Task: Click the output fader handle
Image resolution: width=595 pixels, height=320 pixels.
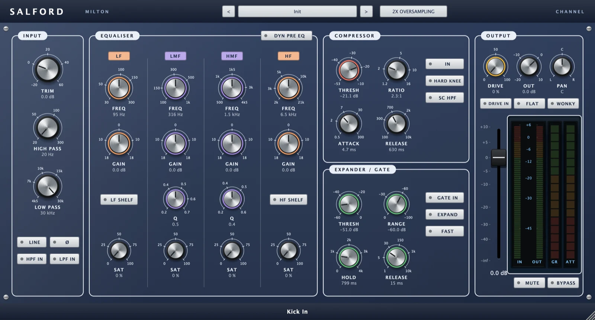Action: pos(499,158)
